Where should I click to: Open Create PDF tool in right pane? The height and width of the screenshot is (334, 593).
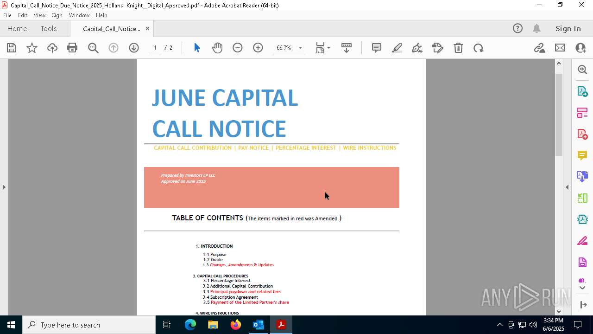[582, 134]
